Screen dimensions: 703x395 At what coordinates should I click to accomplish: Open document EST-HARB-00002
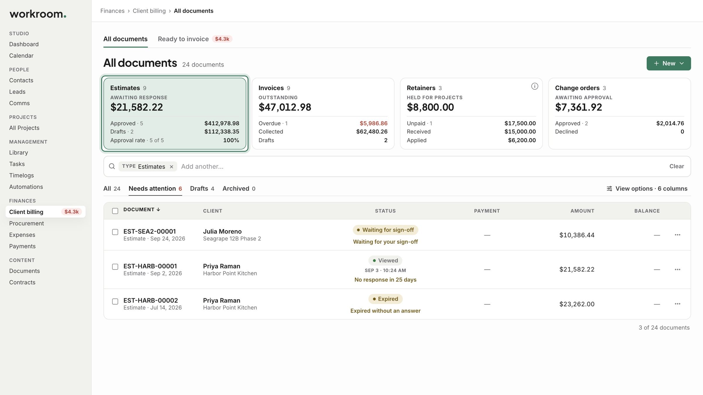click(x=151, y=300)
